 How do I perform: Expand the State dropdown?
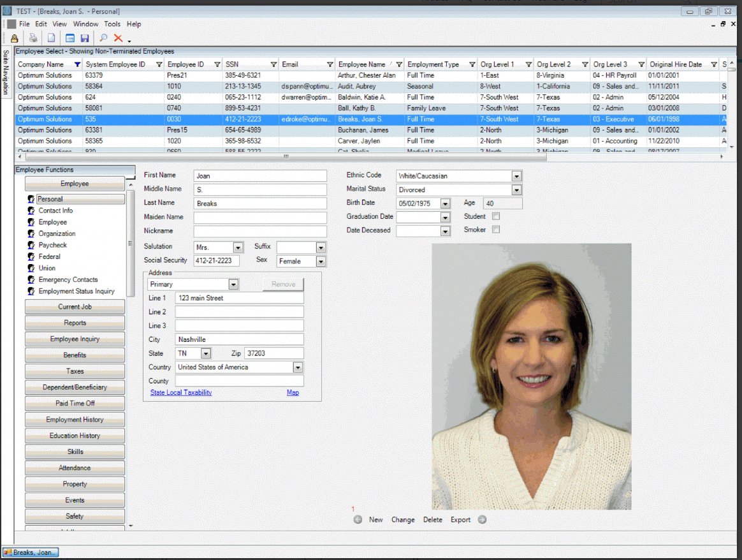(x=205, y=353)
